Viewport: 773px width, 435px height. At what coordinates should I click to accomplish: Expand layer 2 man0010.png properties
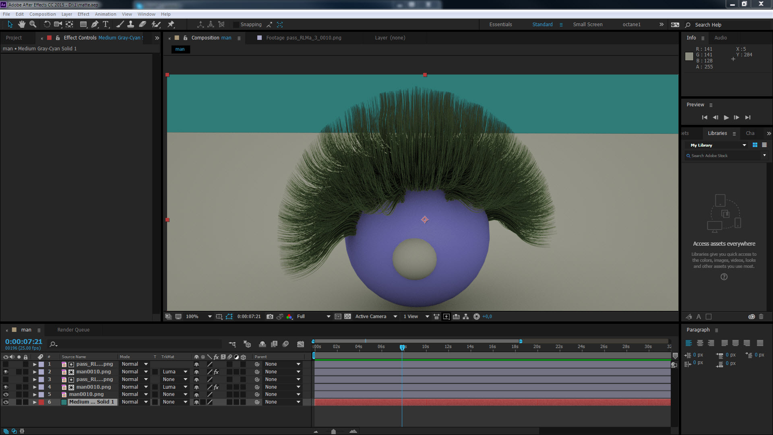(x=35, y=372)
